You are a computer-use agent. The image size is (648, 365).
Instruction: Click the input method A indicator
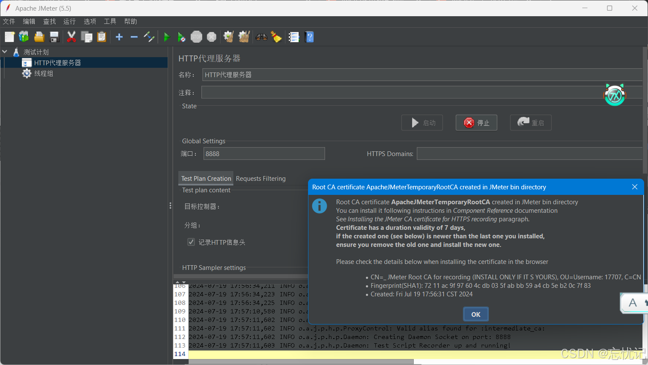click(633, 303)
